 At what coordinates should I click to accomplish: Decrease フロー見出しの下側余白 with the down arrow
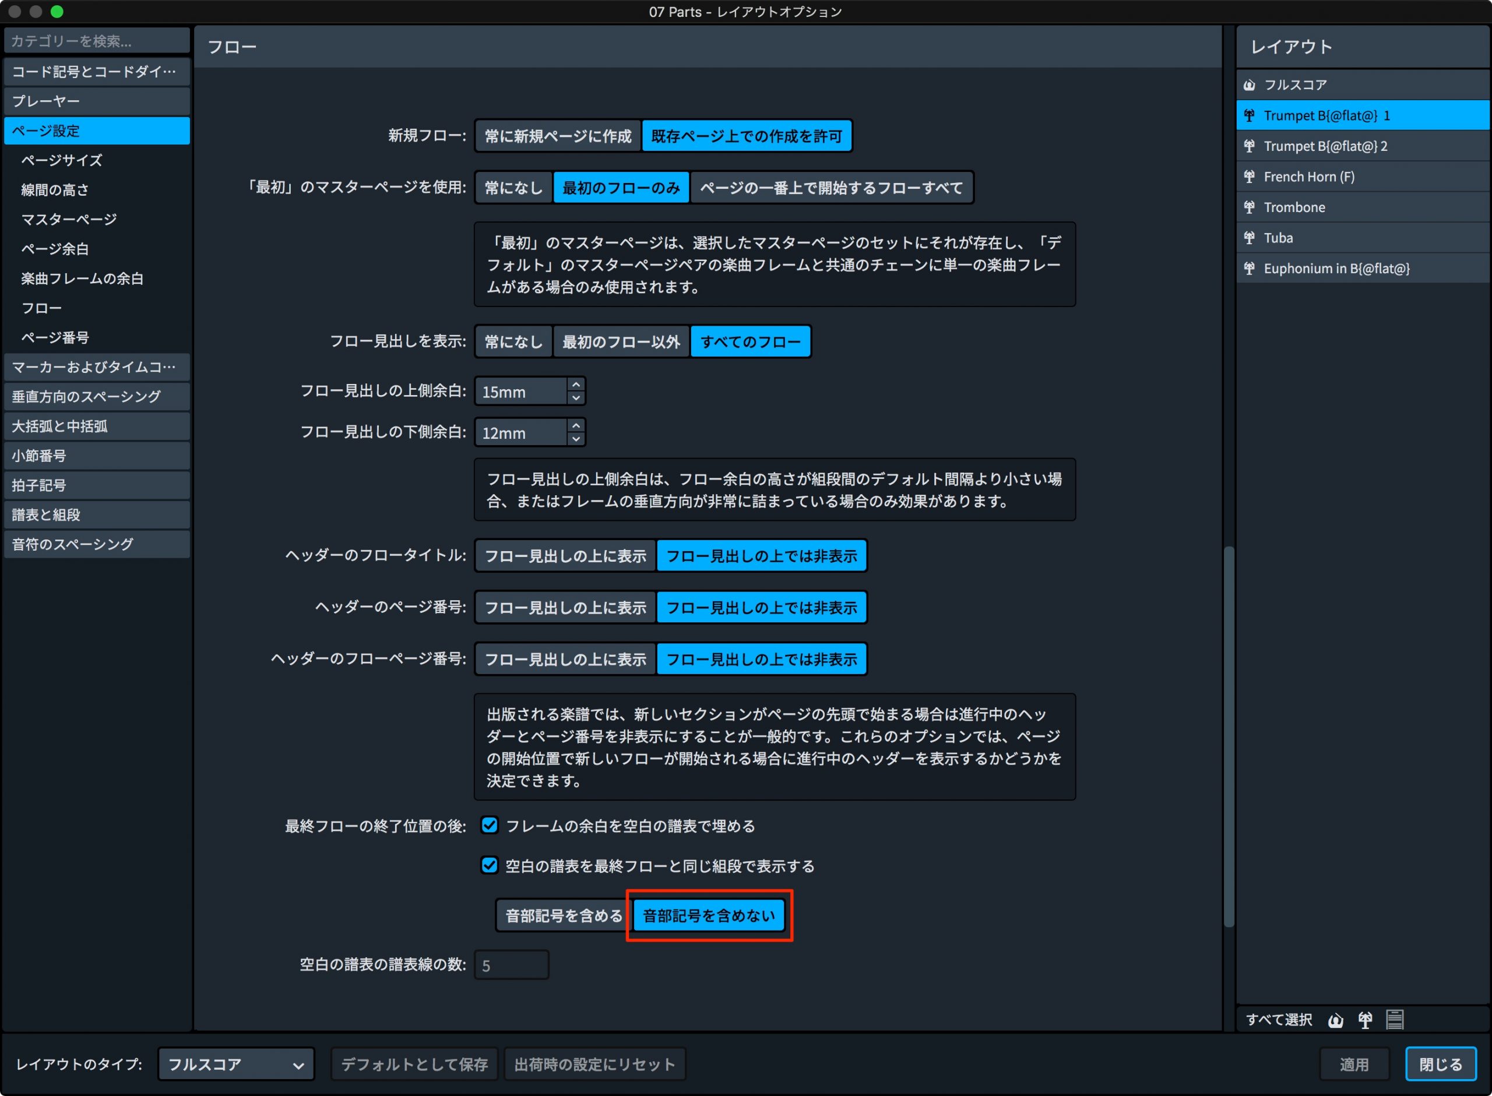pyautogui.click(x=576, y=439)
